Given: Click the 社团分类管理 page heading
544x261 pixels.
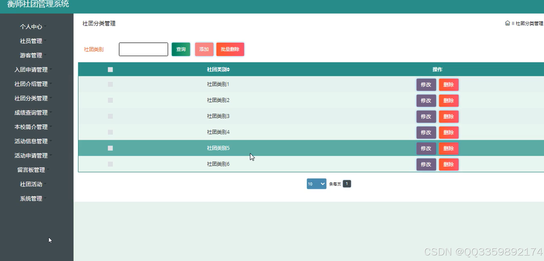Looking at the screenshot, I should pyautogui.click(x=99, y=24).
